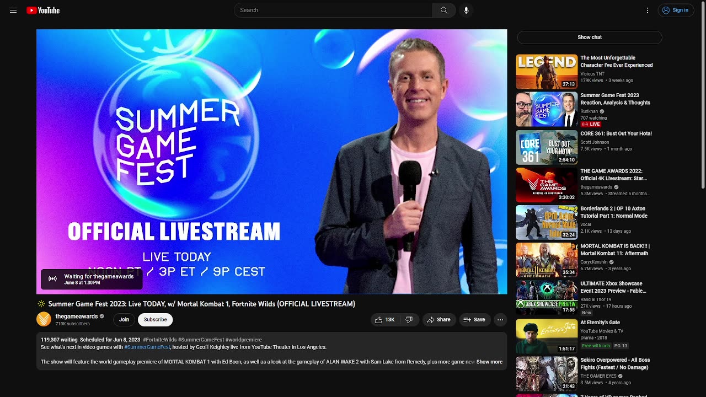Open Summer Game Fest 2023 Reaction thumbnail
Image resolution: width=706 pixels, height=397 pixels.
[547, 109]
